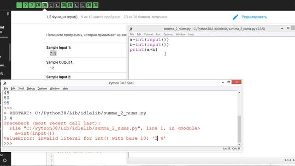Image resolution: width=295 pixels, height=166 pixels.
Task: Open step 9 green code-task icon
Action: (70, 5)
